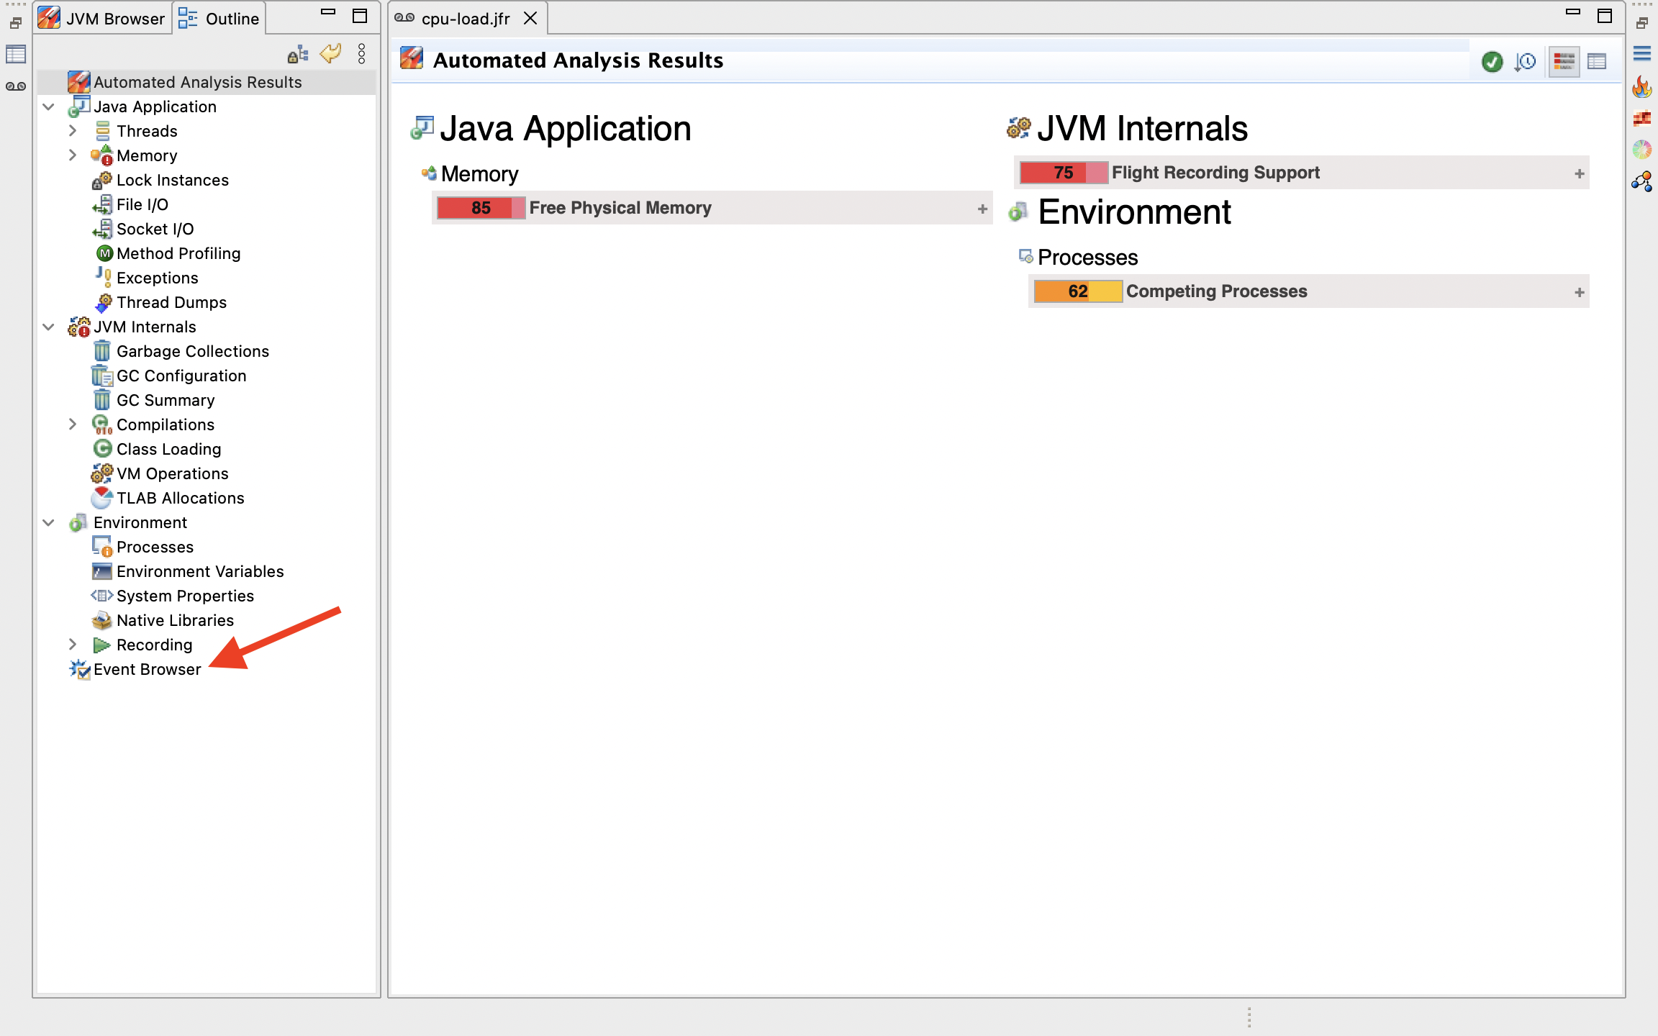1658x1036 pixels.
Task: Open the Heatmap view icon
Action: (1641, 118)
